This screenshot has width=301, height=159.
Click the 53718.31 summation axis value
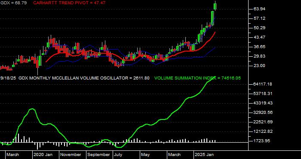click(263, 94)
